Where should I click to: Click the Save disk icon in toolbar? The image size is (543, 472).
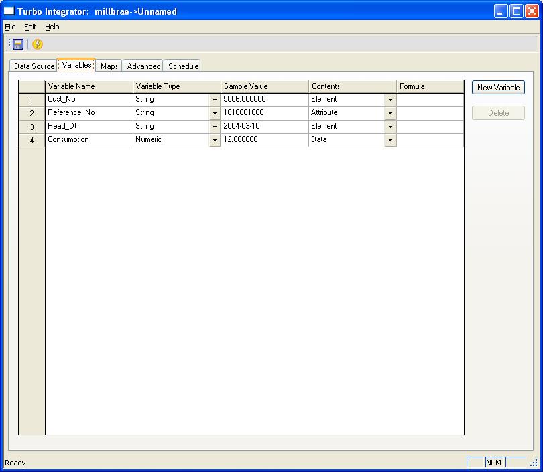18,44
